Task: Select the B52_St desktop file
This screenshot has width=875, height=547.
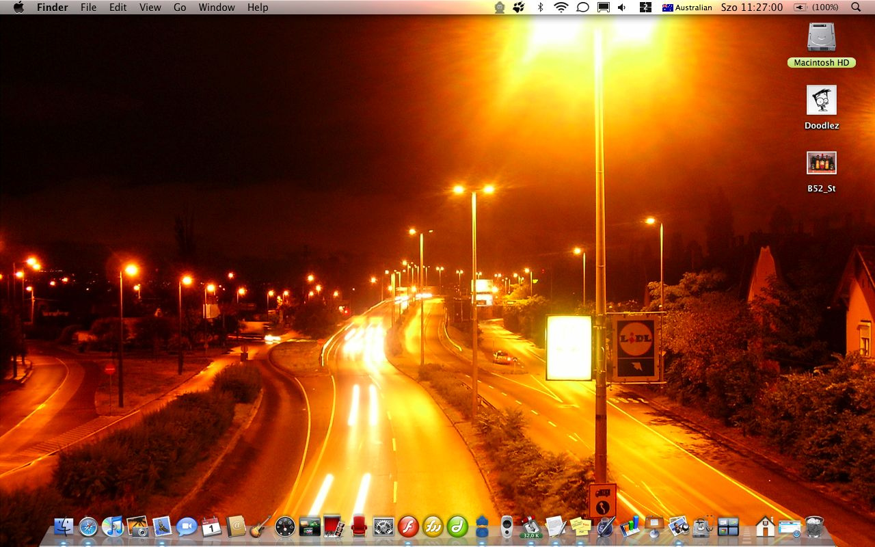Action: point(821,163)
